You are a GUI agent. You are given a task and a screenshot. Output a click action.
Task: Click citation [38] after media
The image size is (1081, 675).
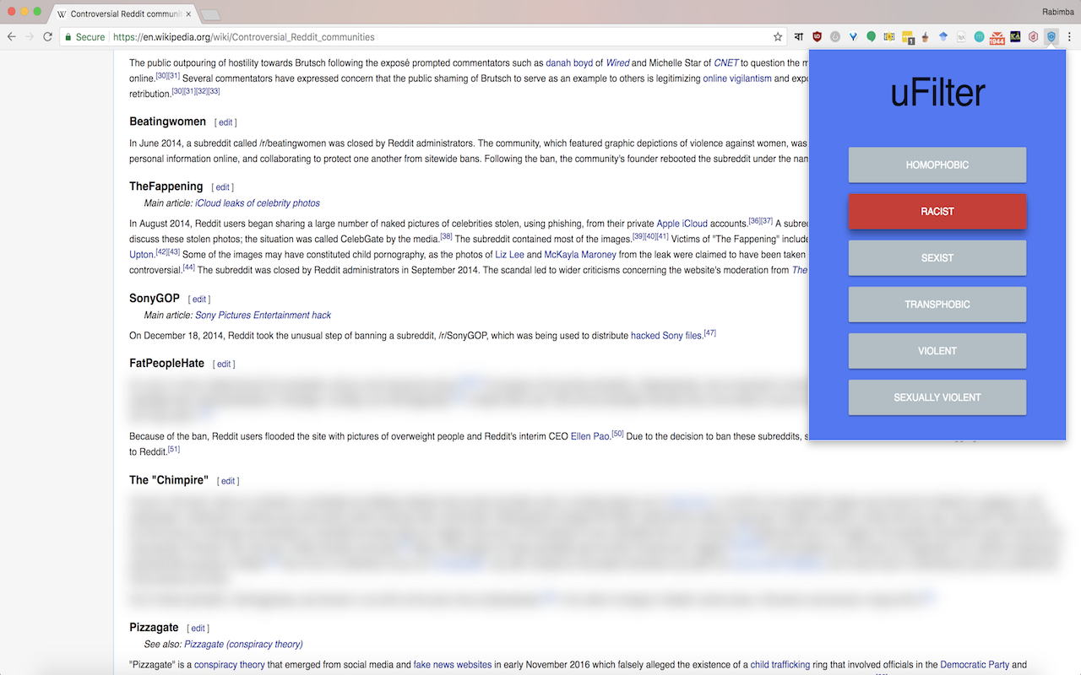coord(446,236)
